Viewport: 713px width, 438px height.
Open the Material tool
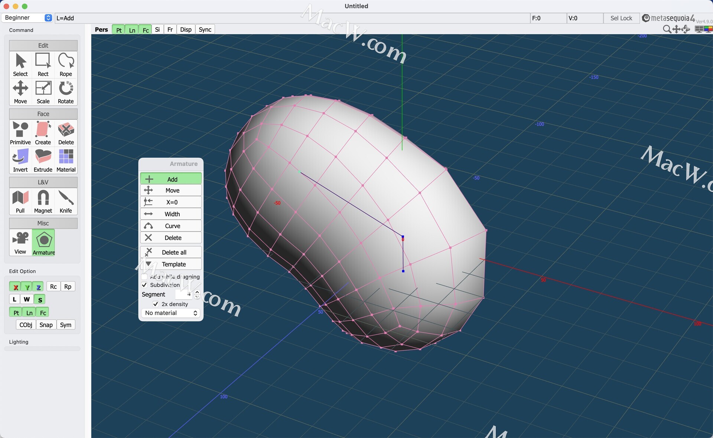(x=66, y=160)
